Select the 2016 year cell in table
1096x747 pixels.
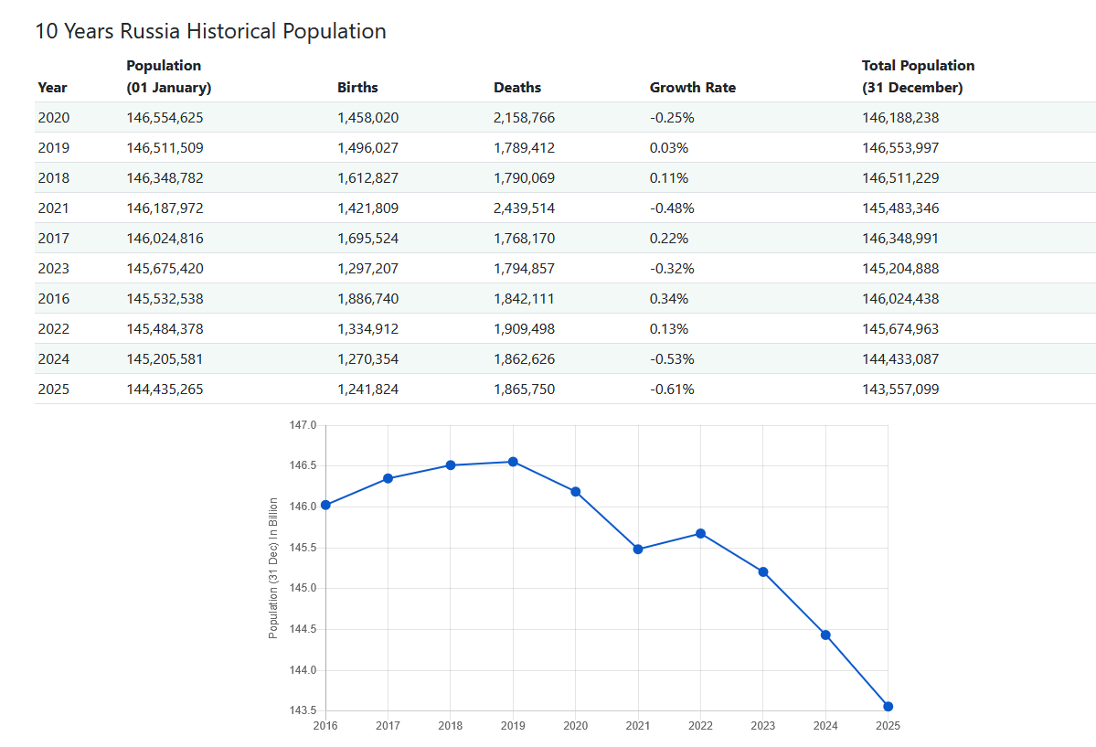coord(54,298)
